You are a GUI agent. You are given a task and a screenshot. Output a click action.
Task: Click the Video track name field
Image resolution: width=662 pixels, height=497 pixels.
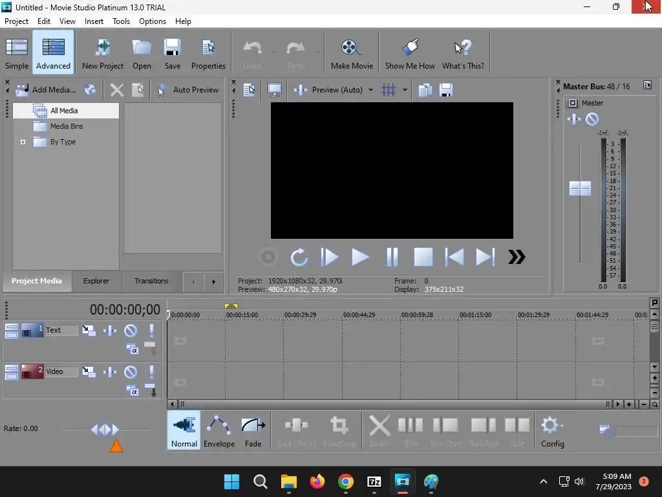pos(61,371)
